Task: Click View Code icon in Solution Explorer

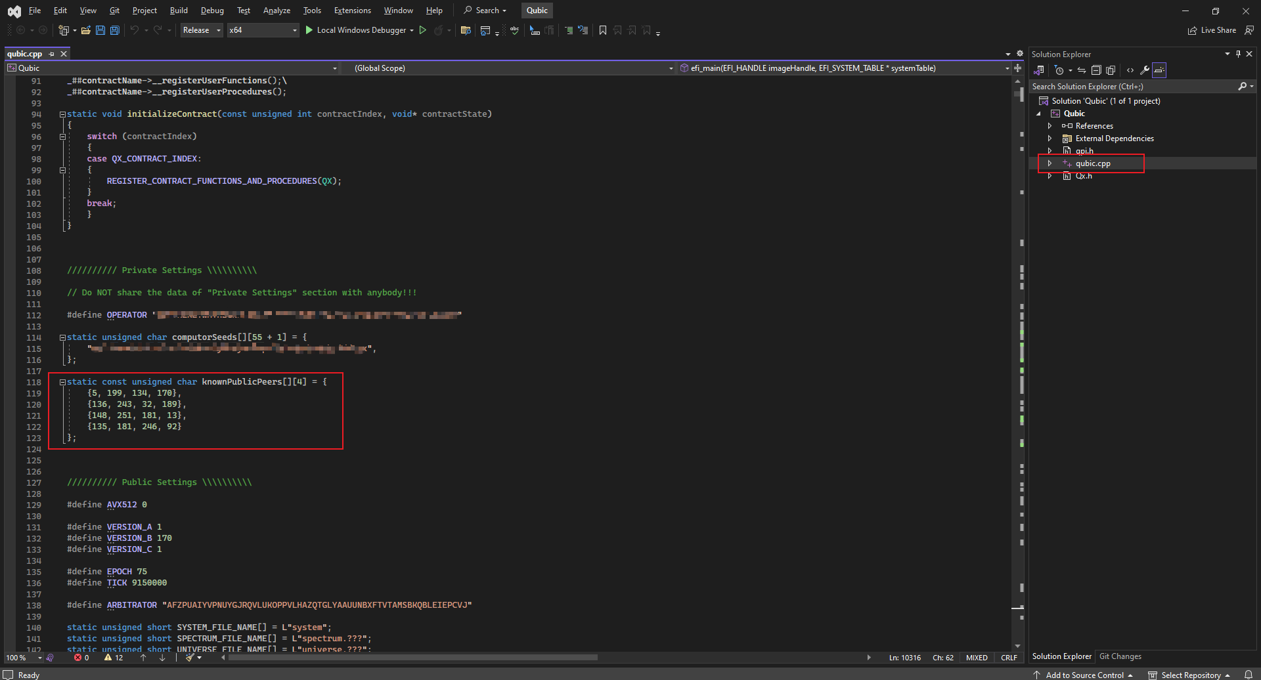Action: 1130,70
